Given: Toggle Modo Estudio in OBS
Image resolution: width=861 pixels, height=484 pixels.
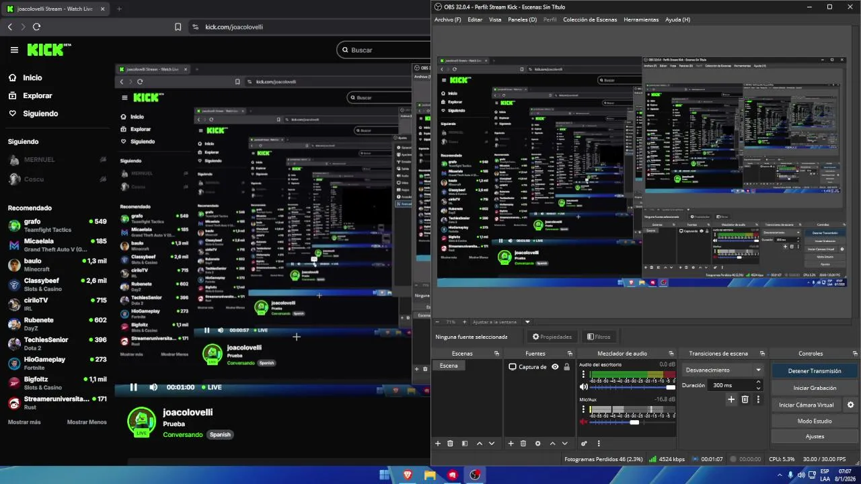Looking at the screenshot, I should pos(815,421).
